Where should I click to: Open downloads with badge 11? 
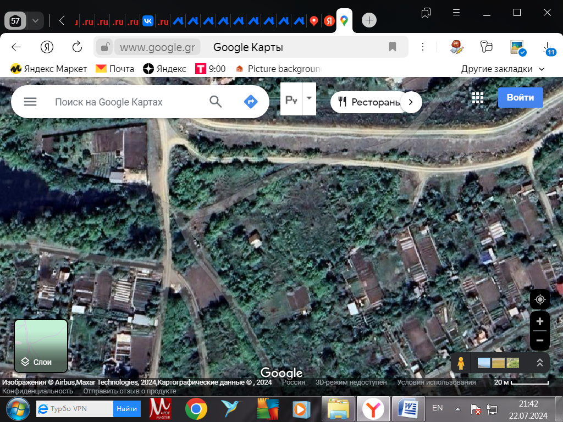coord(548,48)
